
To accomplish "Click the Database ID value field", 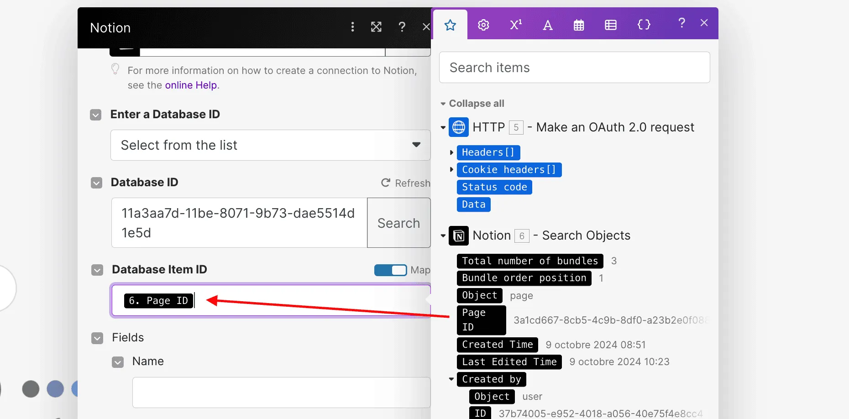I will click(239, 223).
